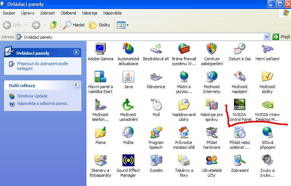Image resolution: width=291 pixels, height=186 pixels.
Task: Open Datum a čas icon
Action: [x=239, y=49]
